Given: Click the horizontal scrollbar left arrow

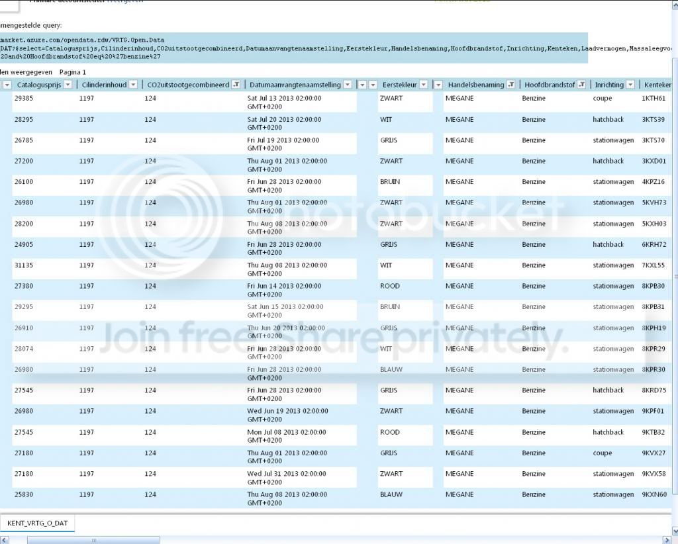Looking at the screenshot, I should click(5, 539).
